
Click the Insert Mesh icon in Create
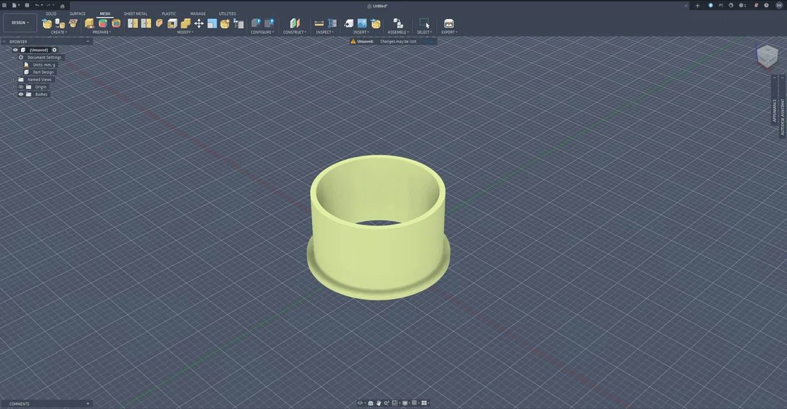pyautogui.click(x=47, y=24)
